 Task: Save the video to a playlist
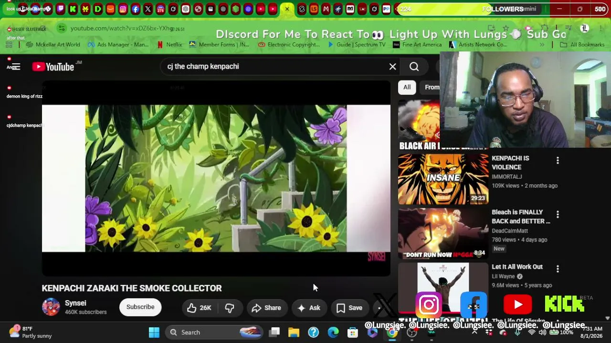(x=349, y=308)
